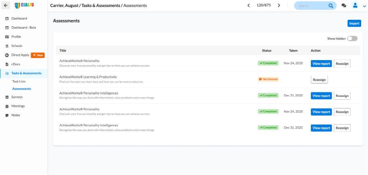Screen dimensions: 368x175
Task: Select Task Lists submenu item
Action: (19, 81)
